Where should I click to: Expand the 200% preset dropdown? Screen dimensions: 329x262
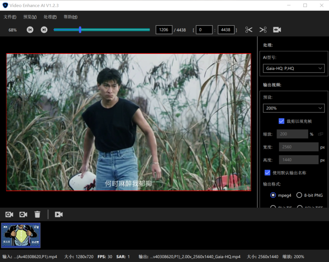coord(293,108)
